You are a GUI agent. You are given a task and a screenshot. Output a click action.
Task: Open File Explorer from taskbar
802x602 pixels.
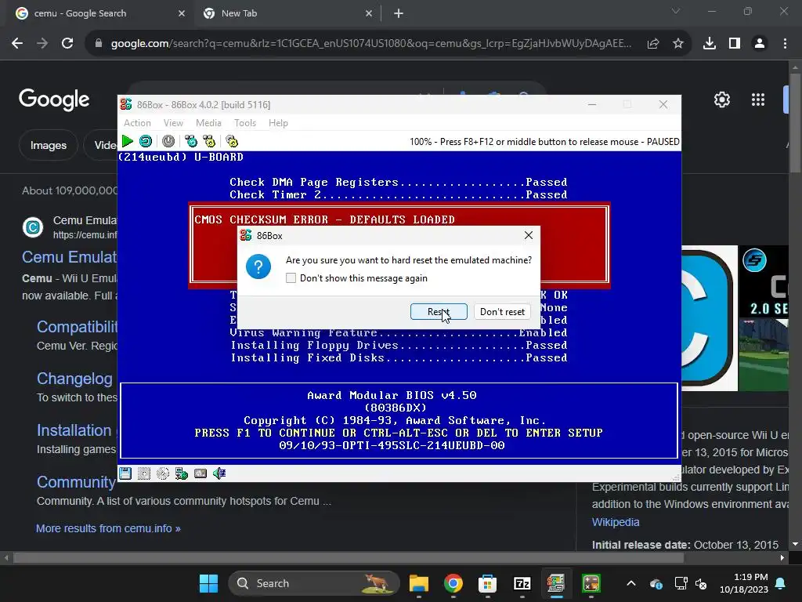[419, 583]
